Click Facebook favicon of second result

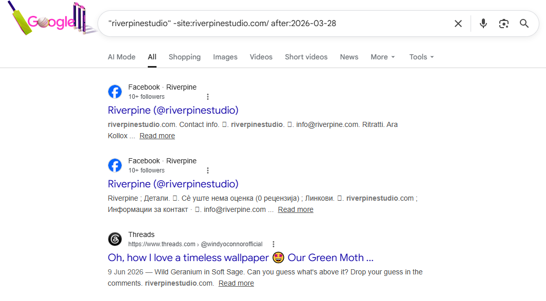click(115, 165)
